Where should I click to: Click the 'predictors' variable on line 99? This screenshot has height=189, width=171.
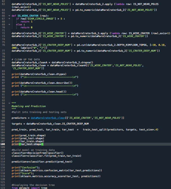point(19,118)
